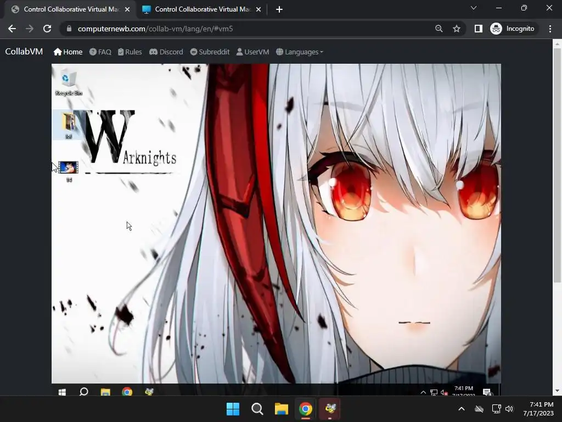Switch to the second Control Collaborative tab
Viewport: 562px width, 422px height.
click(203, 9)
